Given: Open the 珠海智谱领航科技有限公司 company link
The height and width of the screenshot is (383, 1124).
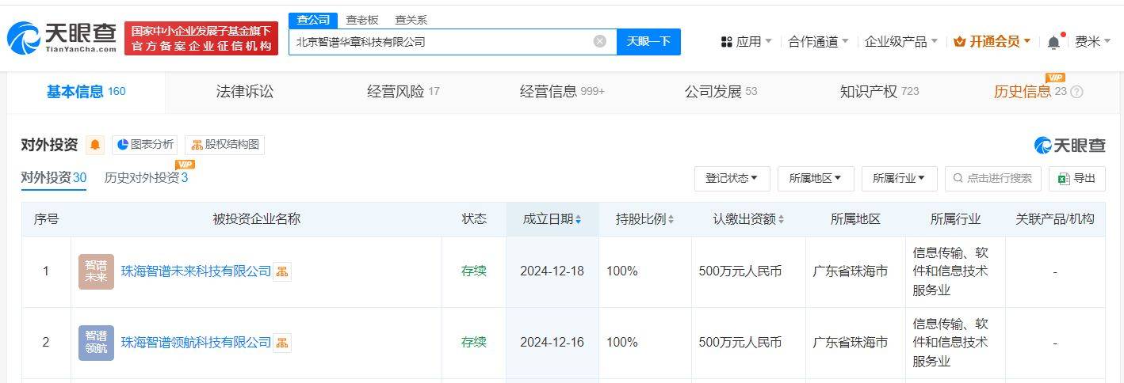Looking at the screenshot, I should point(196,343).
